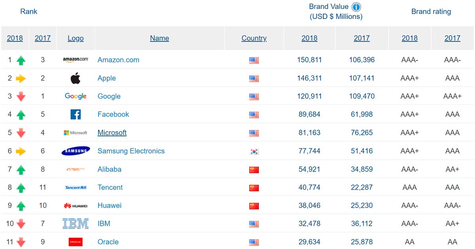Click the IBM logo
The width and height of the screenshot is (475, 249).
76,224
